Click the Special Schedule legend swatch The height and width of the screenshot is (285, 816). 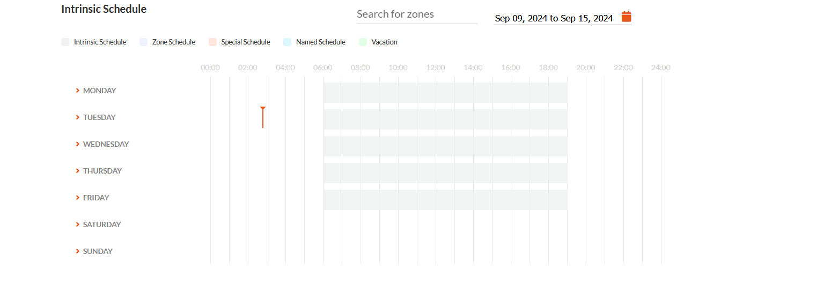pos(212,42)
